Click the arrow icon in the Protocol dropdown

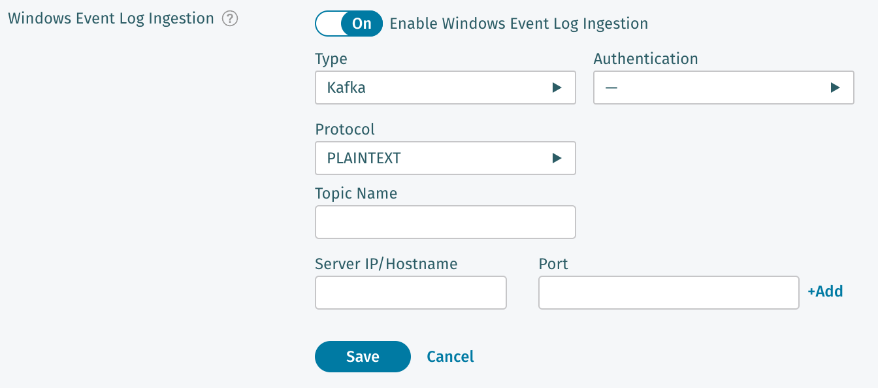point(557,158)
